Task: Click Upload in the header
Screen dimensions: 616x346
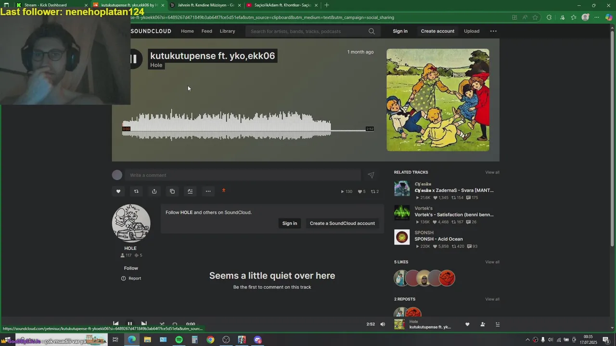Action: tap(472, 31)
